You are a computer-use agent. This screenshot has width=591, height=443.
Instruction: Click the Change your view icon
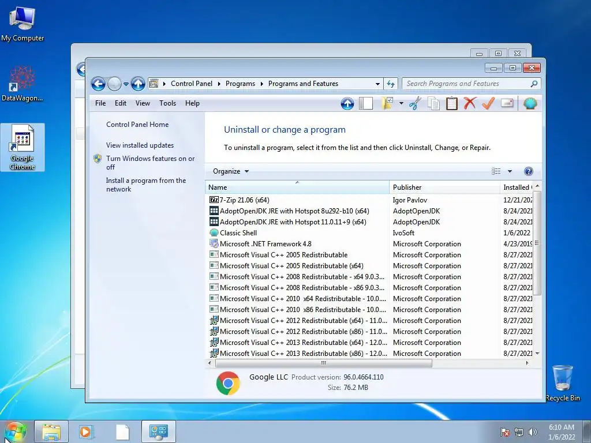coord(496,171)
